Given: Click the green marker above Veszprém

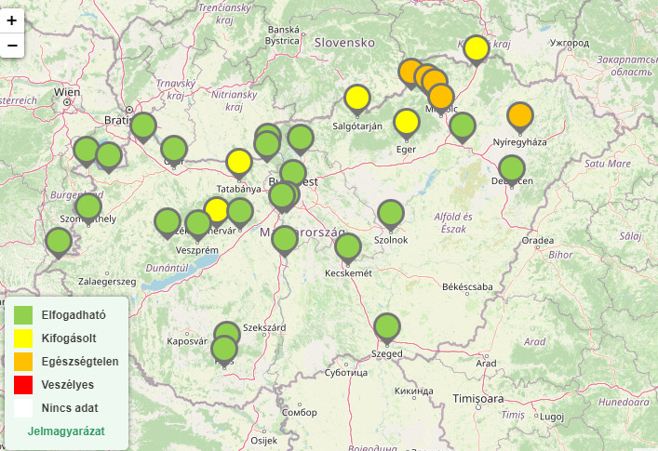Looking at the screenshot, I should (x=198, y=223).
